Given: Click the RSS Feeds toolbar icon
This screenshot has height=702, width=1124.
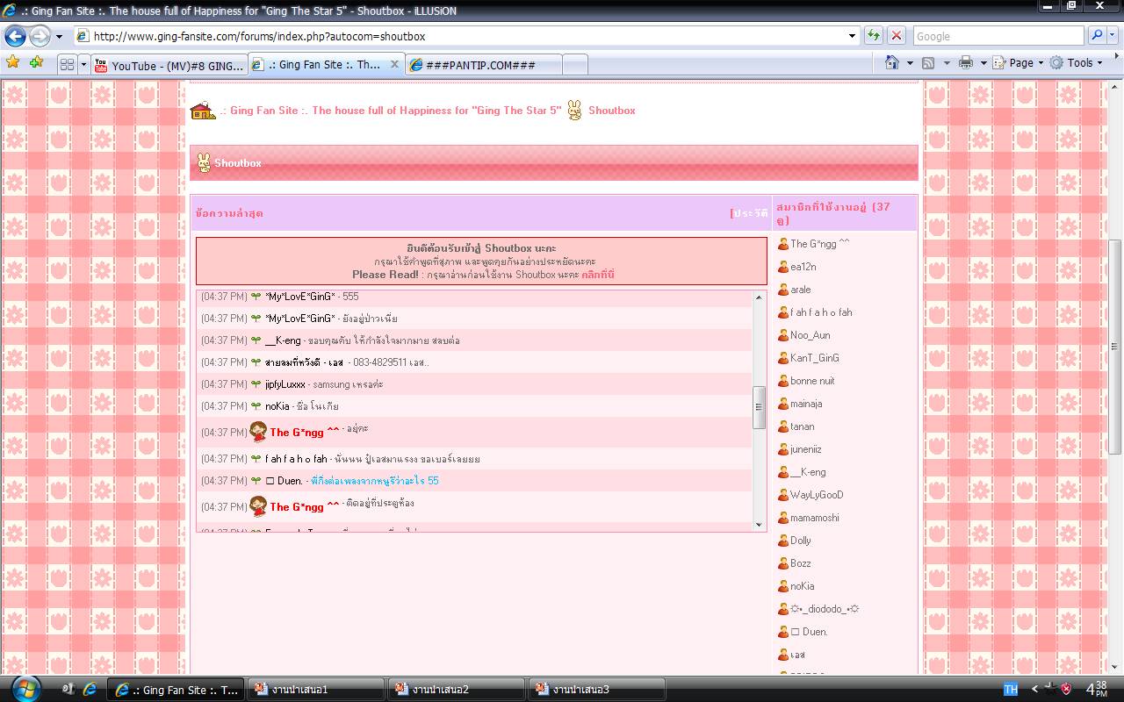Looking at the screenshot, I should 928,62.
